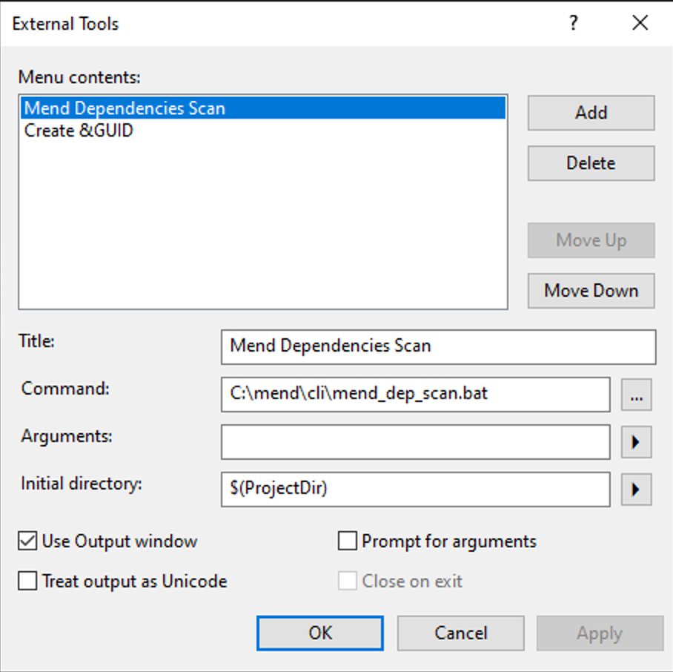Click the Move Down button
This screenshot has width=673, height=672.
(x=591, y=291)
